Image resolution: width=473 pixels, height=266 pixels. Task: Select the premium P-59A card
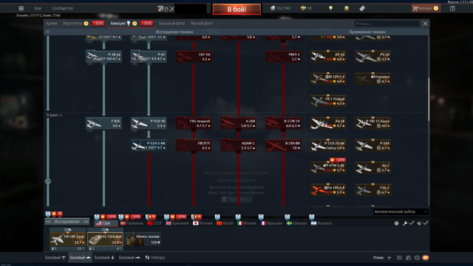372,146
